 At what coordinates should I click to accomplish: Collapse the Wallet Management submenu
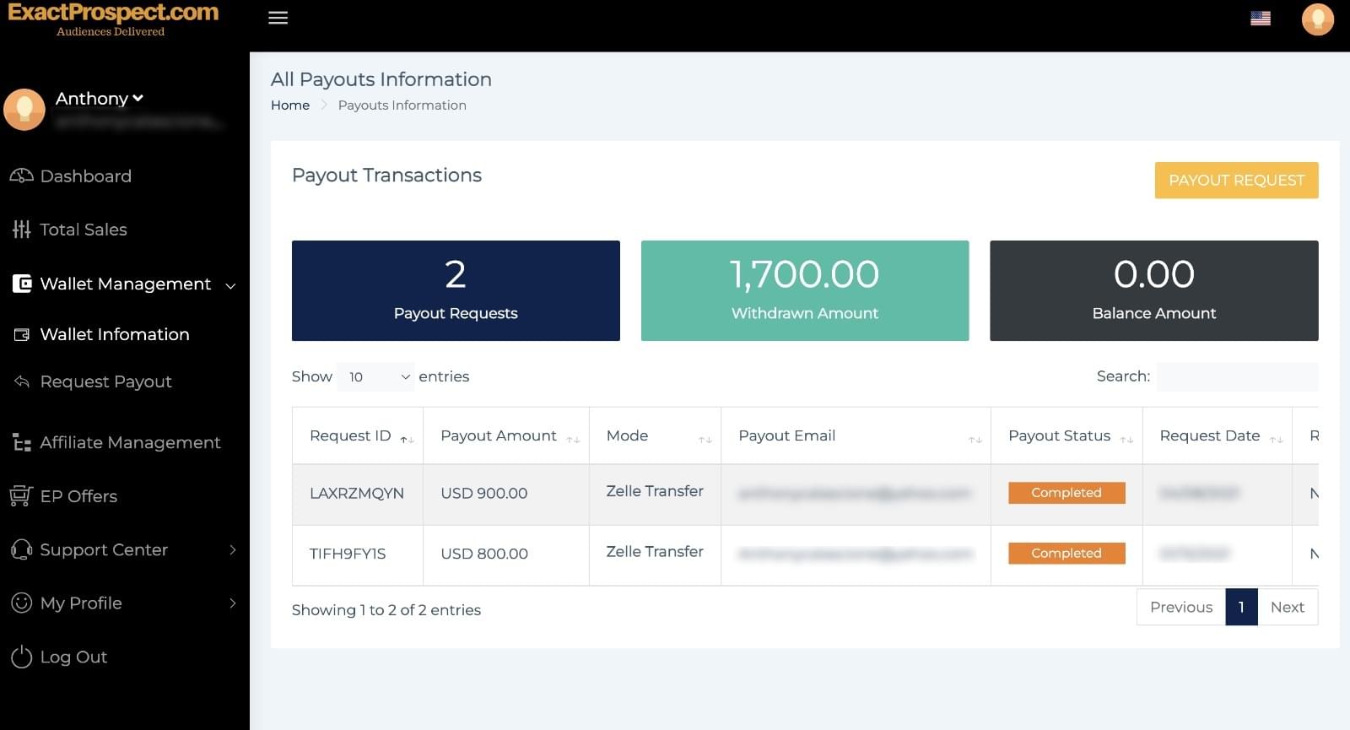tap(230, 285)
